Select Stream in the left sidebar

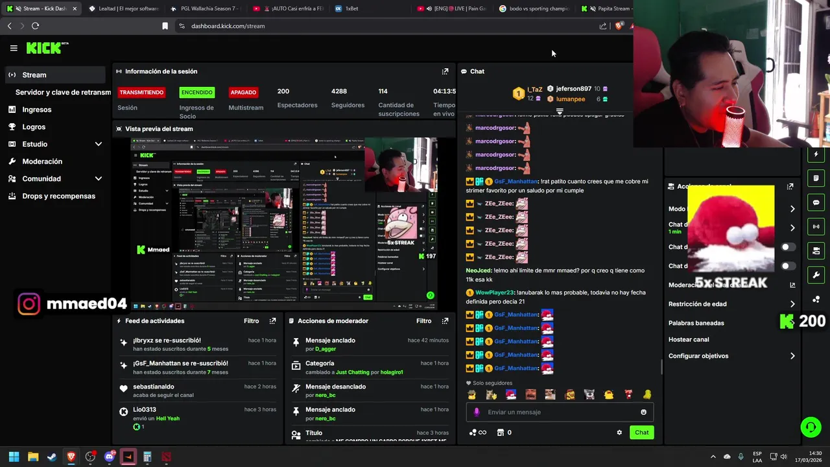pos(55,75)
